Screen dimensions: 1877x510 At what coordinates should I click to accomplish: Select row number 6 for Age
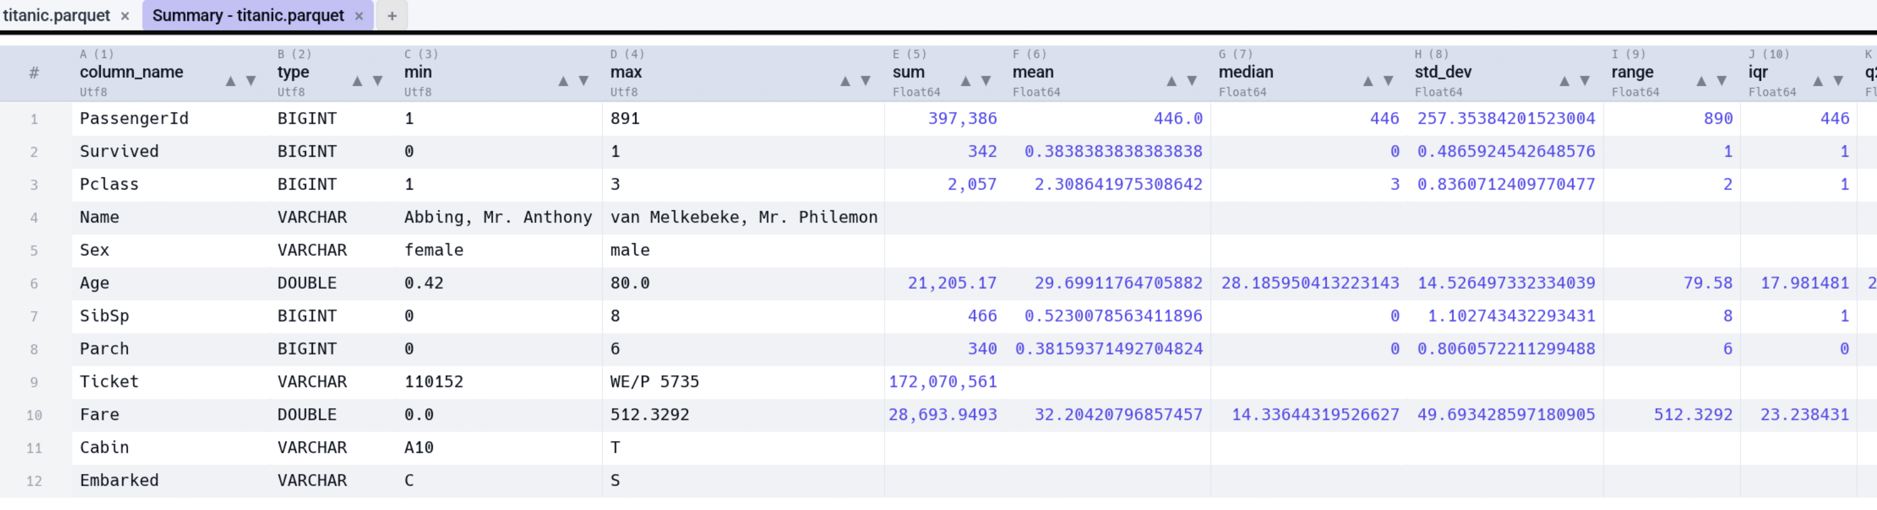(x=34, y=283)
